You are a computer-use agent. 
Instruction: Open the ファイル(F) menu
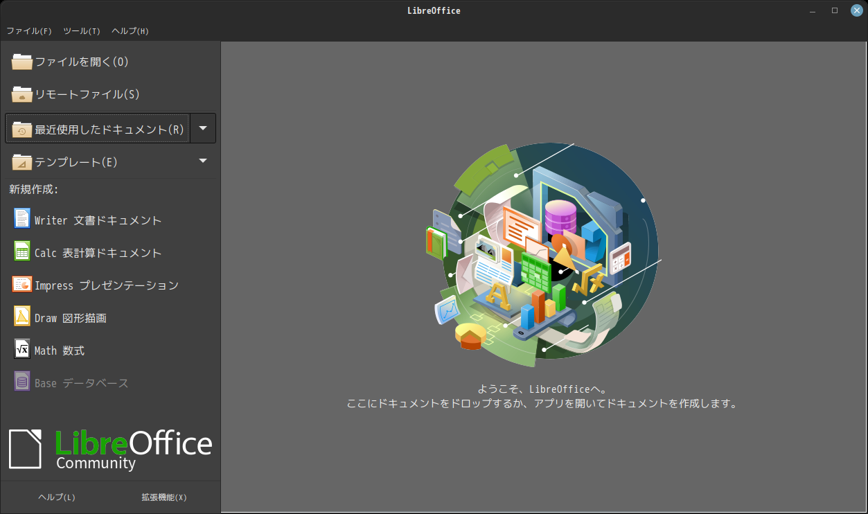(x=29, y=31)
